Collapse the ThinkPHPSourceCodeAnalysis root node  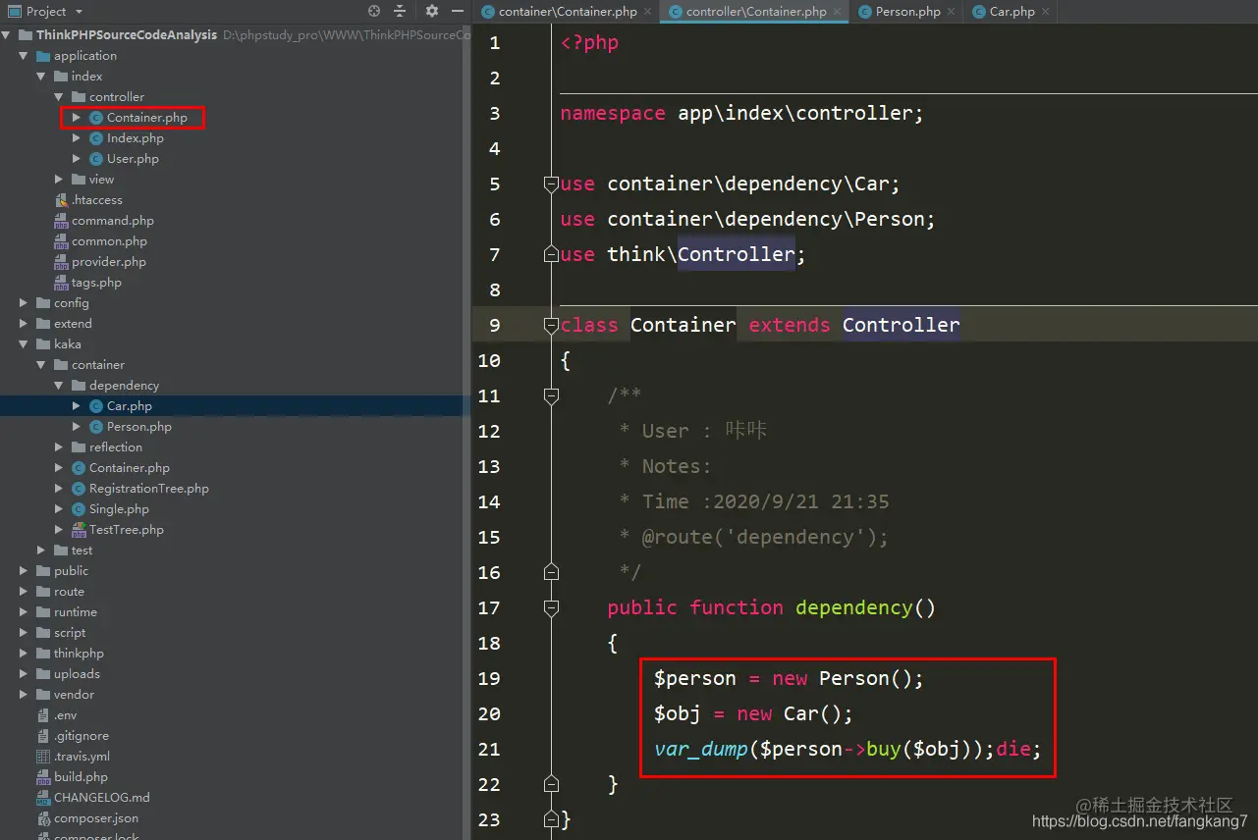tap(8, 35)
